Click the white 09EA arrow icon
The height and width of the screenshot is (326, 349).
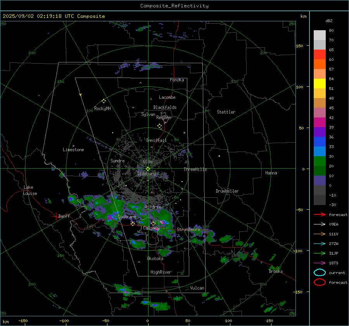tap(320, 224)
